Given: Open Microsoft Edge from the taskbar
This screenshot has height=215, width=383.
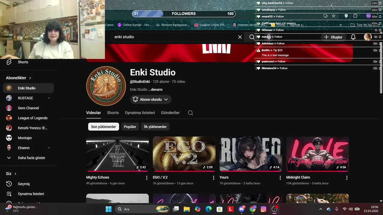Looking at the screenshot, I should point(209,209).
